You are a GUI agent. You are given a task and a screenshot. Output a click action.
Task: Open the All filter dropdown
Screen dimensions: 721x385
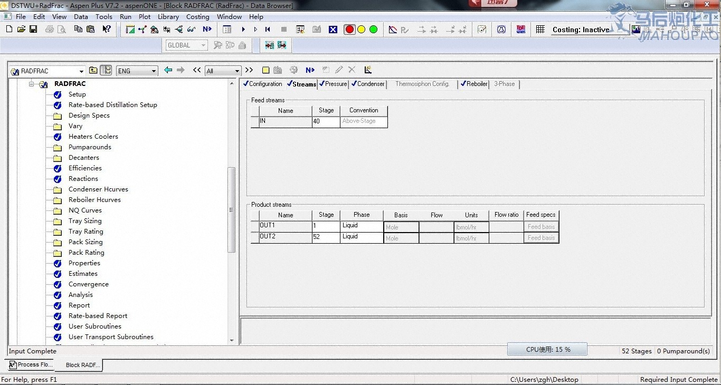pyautogui.click(x=237, y=71)
